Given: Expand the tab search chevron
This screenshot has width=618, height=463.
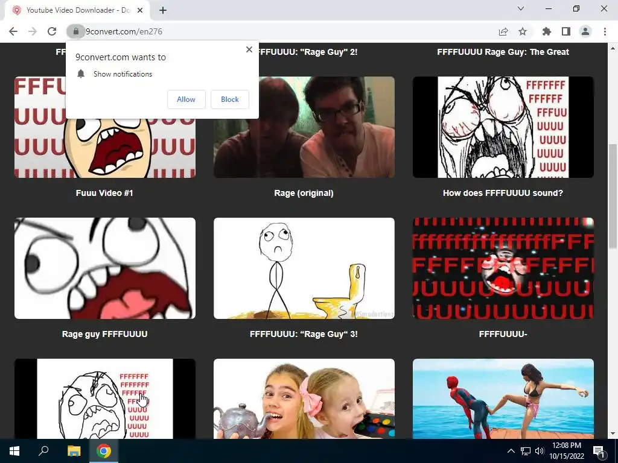Looking at the screenshot, I should pos(521,8).
